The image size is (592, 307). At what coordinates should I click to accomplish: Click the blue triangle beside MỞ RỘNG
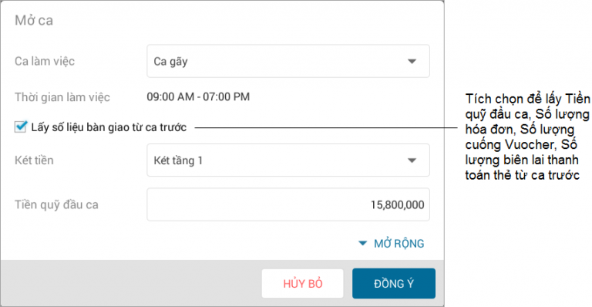[x=362, y=243]
